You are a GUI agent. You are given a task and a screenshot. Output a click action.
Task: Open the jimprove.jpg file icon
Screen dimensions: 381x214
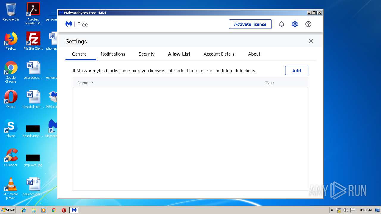click(33, 160)
